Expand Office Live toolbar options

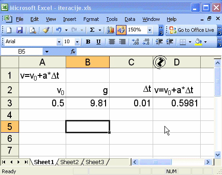[220, 30]
